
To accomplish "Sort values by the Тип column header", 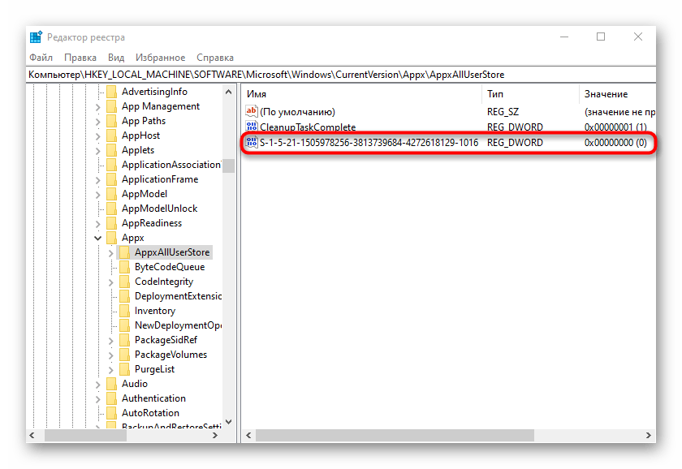I will (530, 94).
